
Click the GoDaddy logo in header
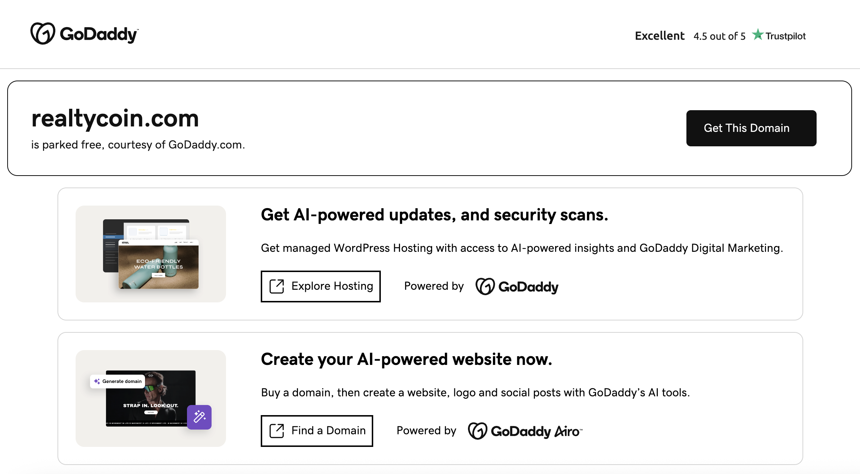84,34
